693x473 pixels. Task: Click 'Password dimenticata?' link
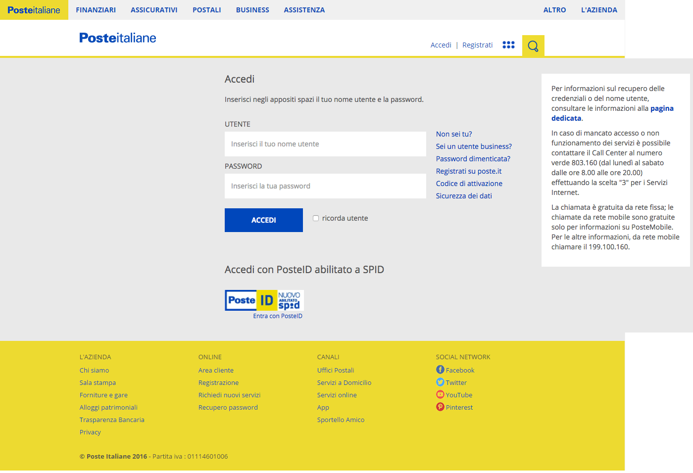pyautogui.click(x=473, y=159)
